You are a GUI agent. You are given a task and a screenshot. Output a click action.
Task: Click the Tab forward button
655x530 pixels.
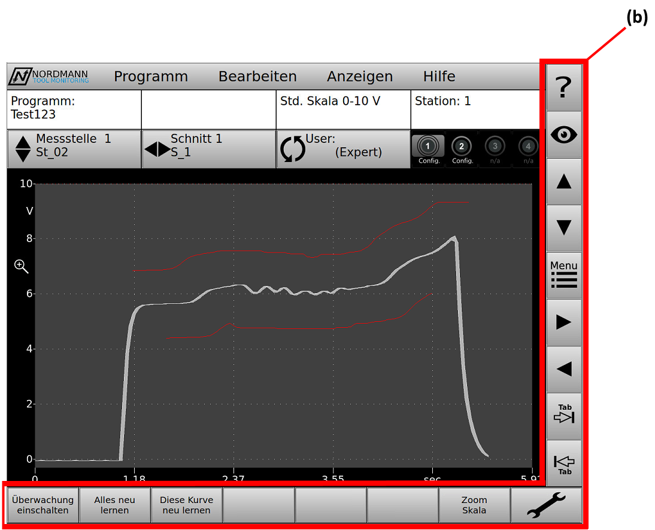563,416
